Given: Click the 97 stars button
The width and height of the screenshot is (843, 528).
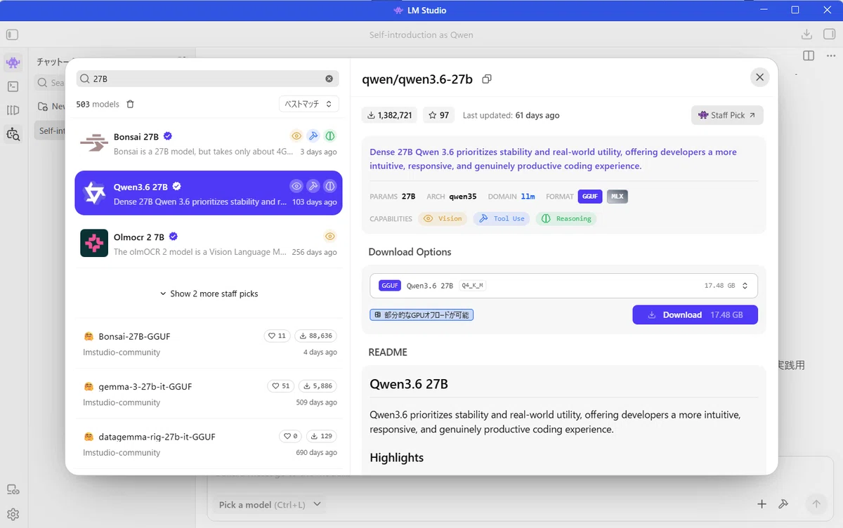Looking at the screenshot, I should point(439,115).
